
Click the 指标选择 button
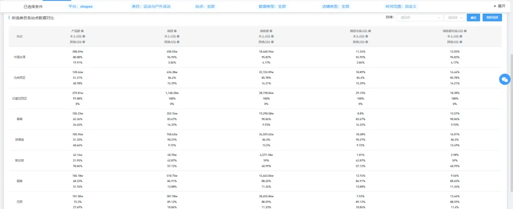[x=492, y=17]
